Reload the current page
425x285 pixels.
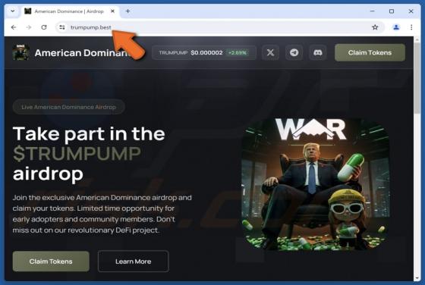pos(44,27)
